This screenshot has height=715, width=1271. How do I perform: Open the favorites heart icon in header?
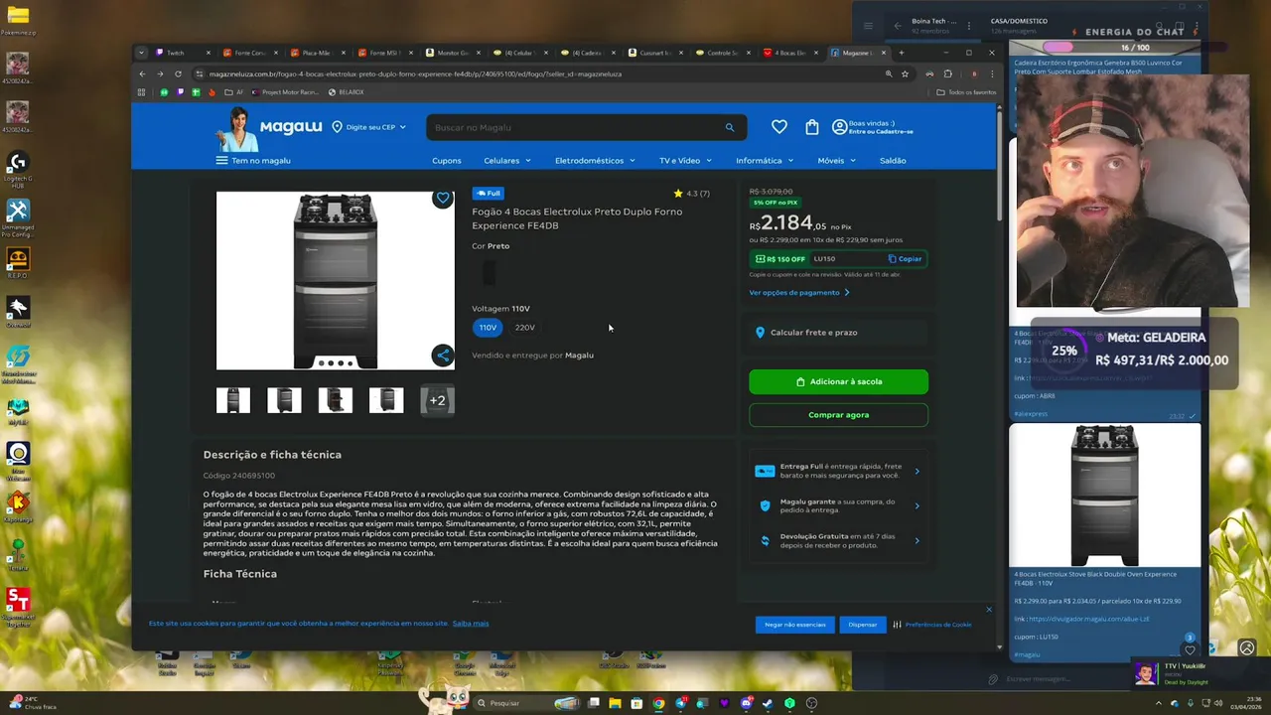pos(779,127)
